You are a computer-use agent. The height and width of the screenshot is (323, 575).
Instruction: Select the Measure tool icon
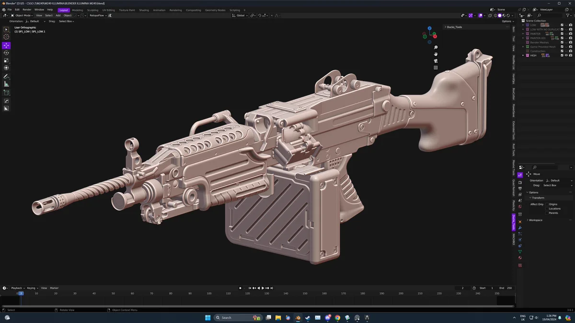[6, 84]
